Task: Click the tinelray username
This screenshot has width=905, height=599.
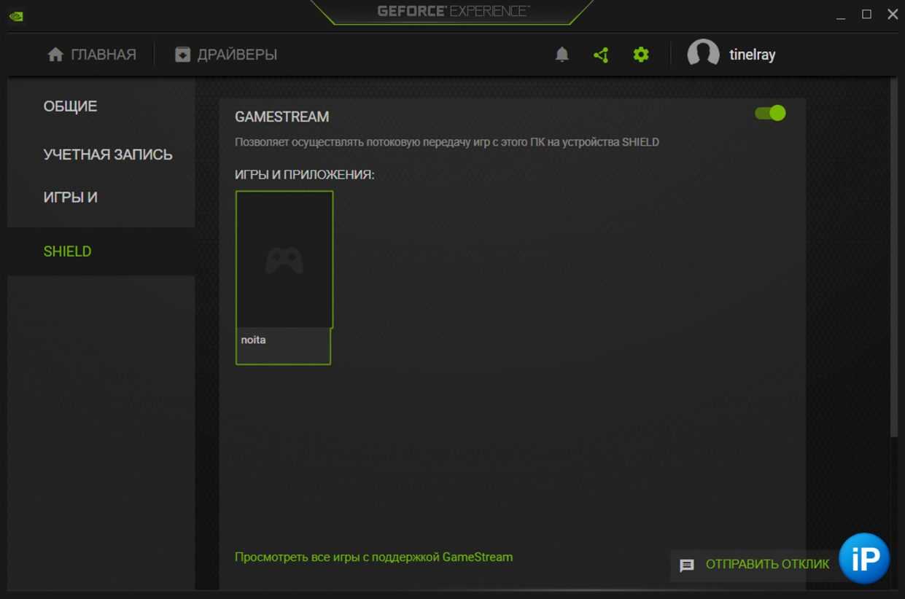Action: [752, 55]
